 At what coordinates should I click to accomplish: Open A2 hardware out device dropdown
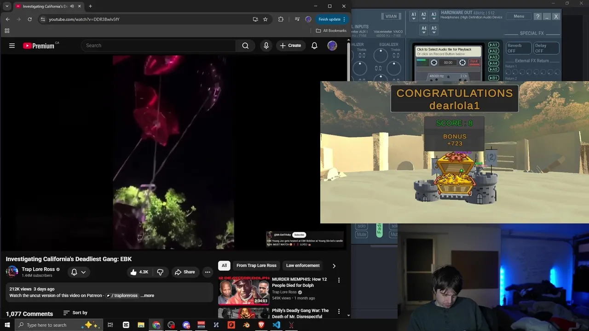click(x=424, y=17)
